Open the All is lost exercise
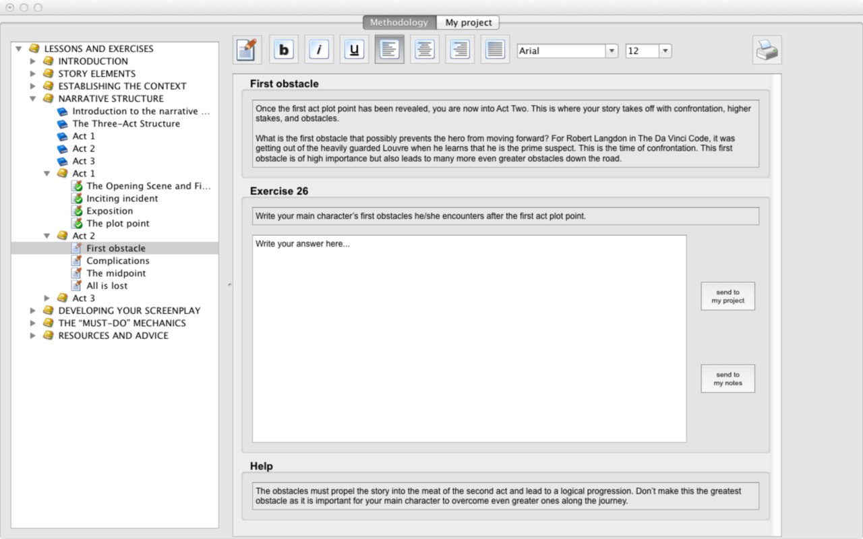Screen dimensions: 863x539 tap(107, 286)
